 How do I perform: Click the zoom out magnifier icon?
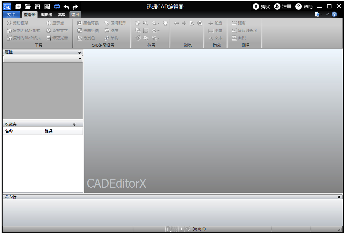point(154,31)
